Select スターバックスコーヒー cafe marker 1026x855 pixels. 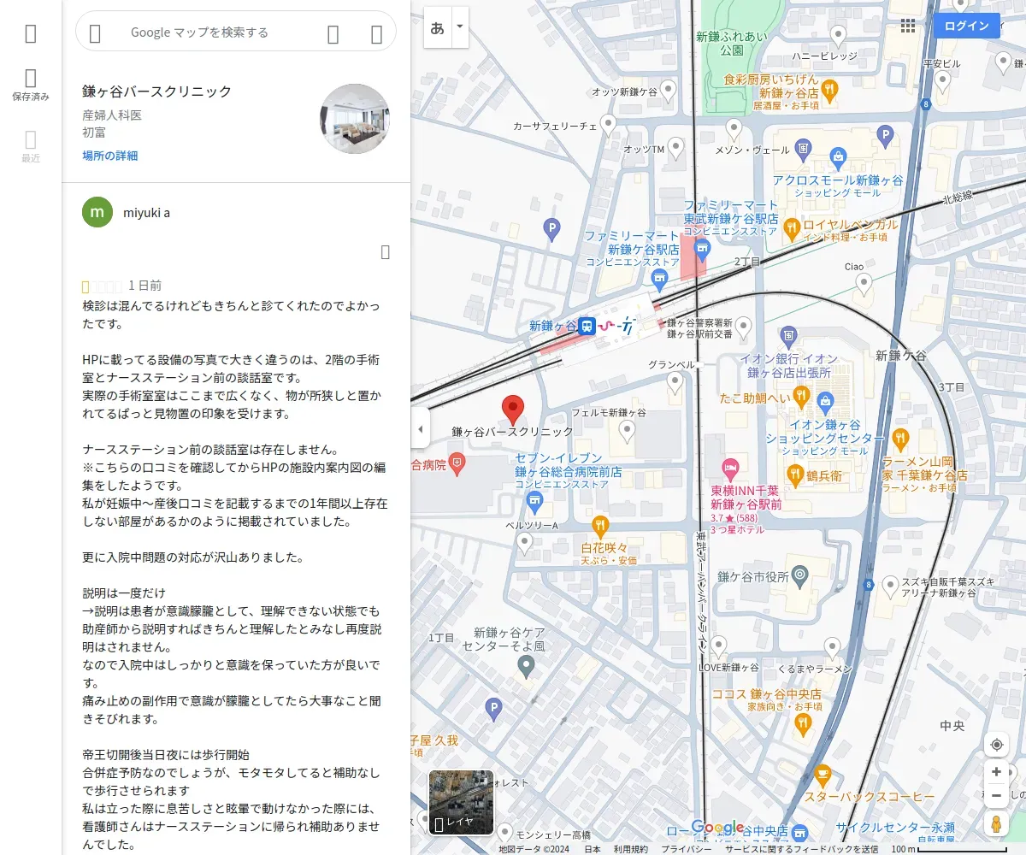[x=823, y=775]
